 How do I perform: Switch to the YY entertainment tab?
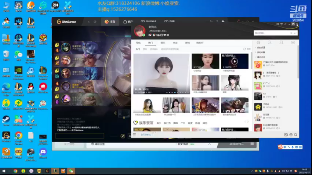coord(163,43)
